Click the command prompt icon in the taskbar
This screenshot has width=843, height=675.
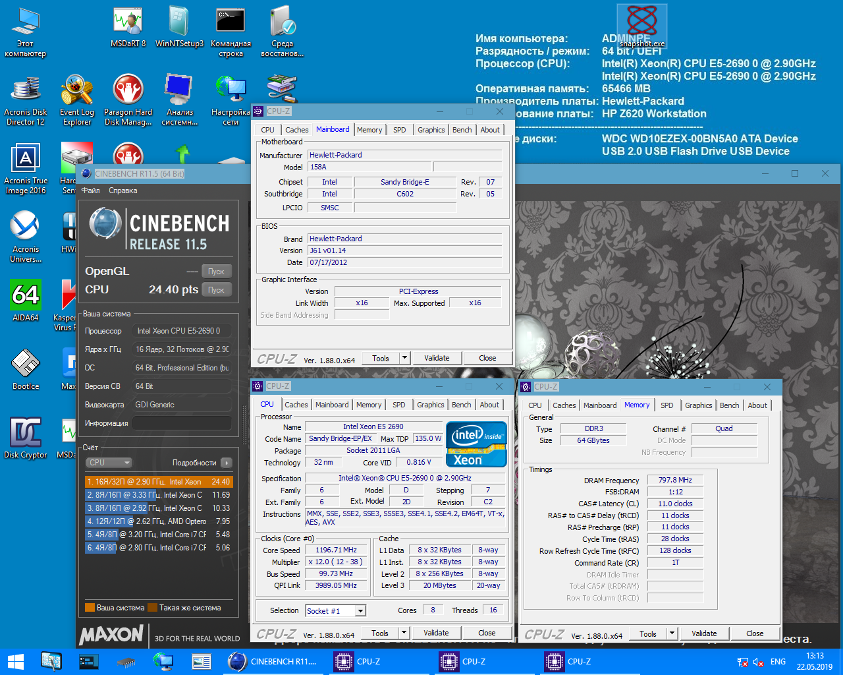[x=88, y=661]
